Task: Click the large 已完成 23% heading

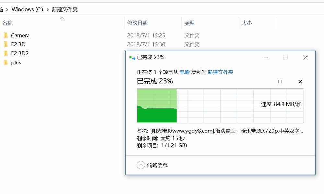Action: pos(155,81)
